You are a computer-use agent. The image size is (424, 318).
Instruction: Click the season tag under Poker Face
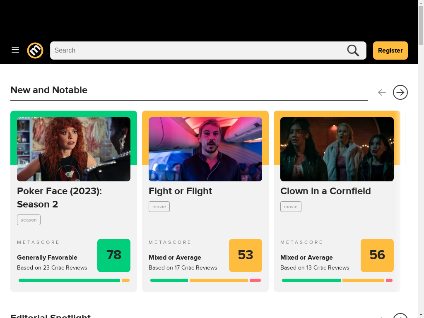point(29,220)
